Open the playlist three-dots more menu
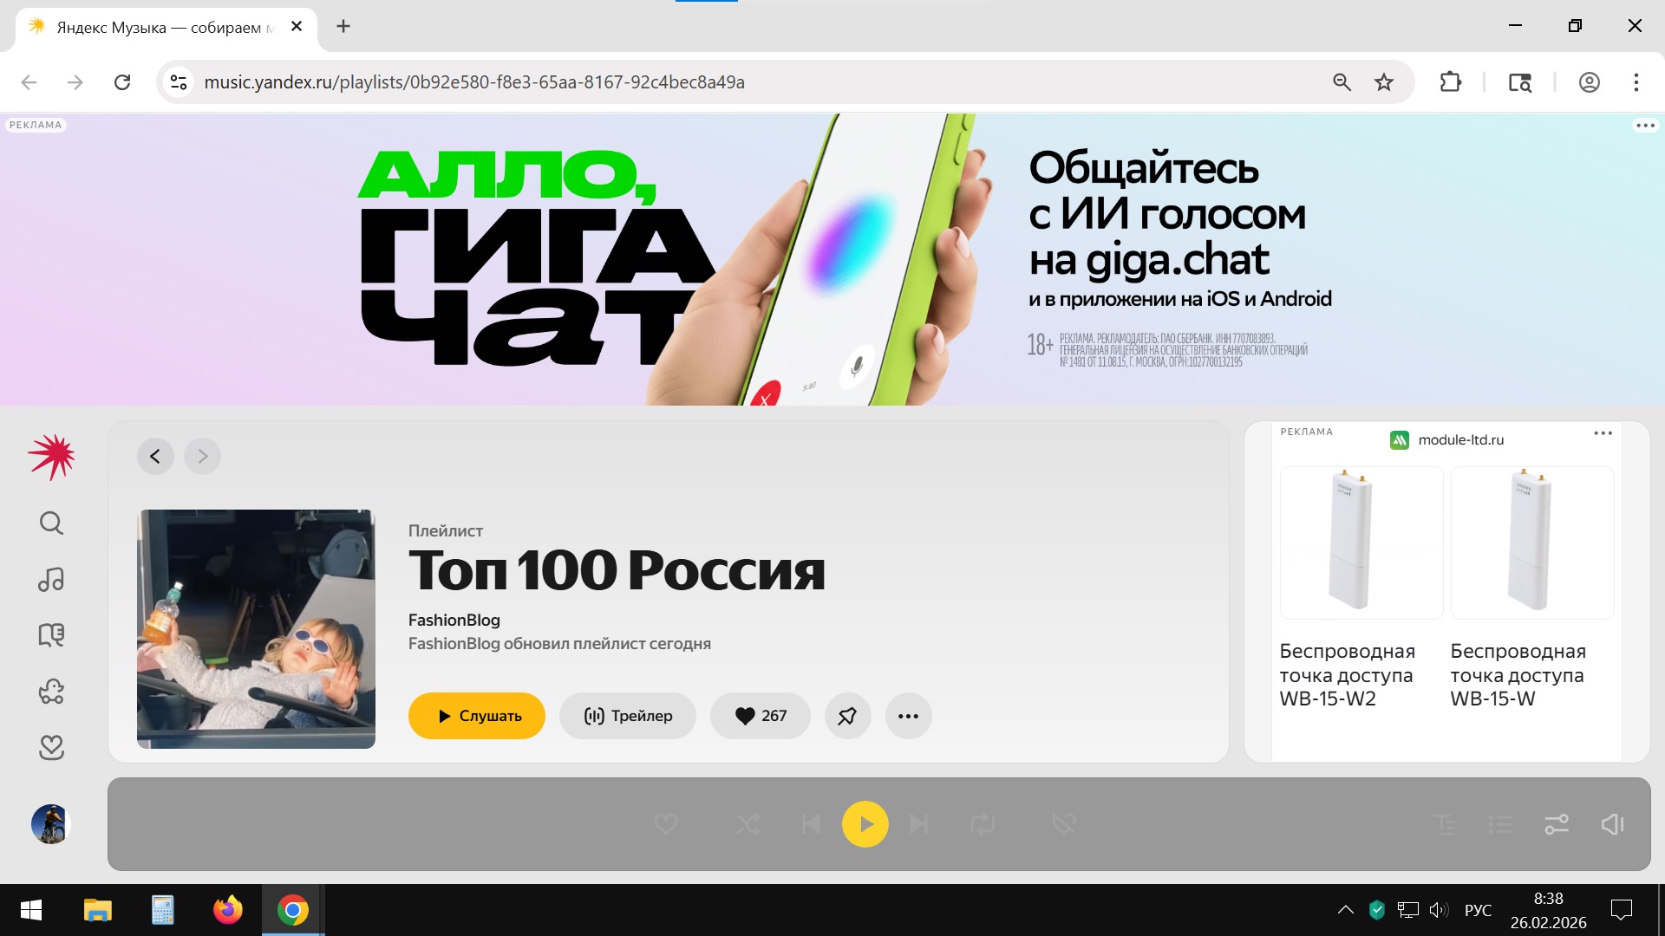Viewport: 1665px width, 936px height. pos(908,716)
